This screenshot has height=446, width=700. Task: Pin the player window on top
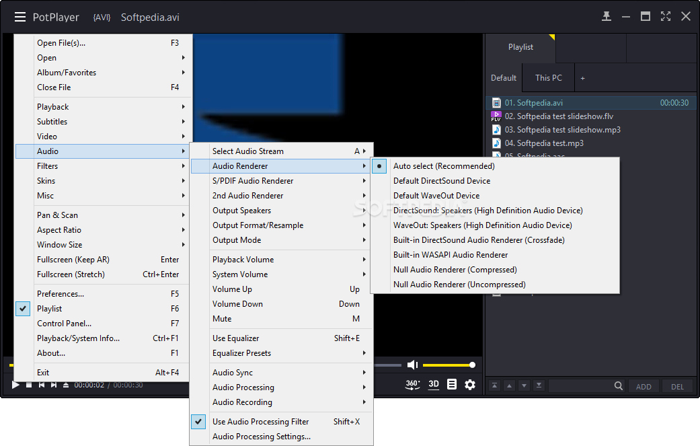(607, 17)
